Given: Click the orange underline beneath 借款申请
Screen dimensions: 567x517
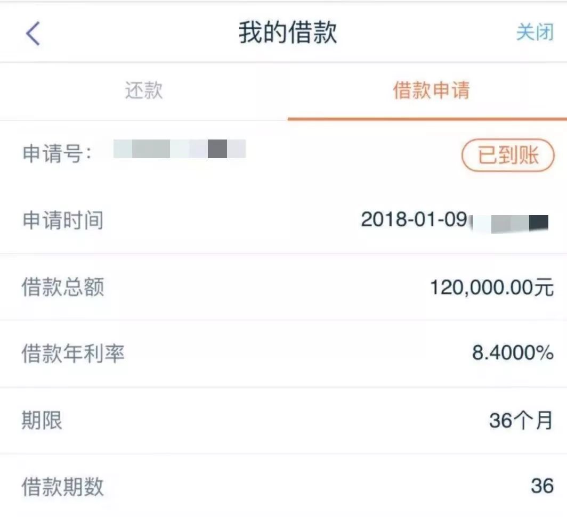Looking at the screenshot, I should [x=427, y=118].
